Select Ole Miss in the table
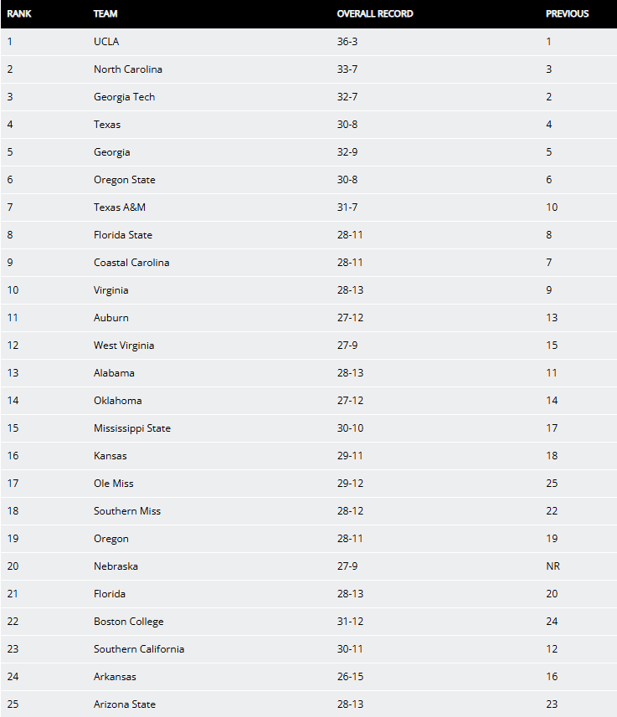The width and height of the screenshot is (617, 717). pos(114,484)
